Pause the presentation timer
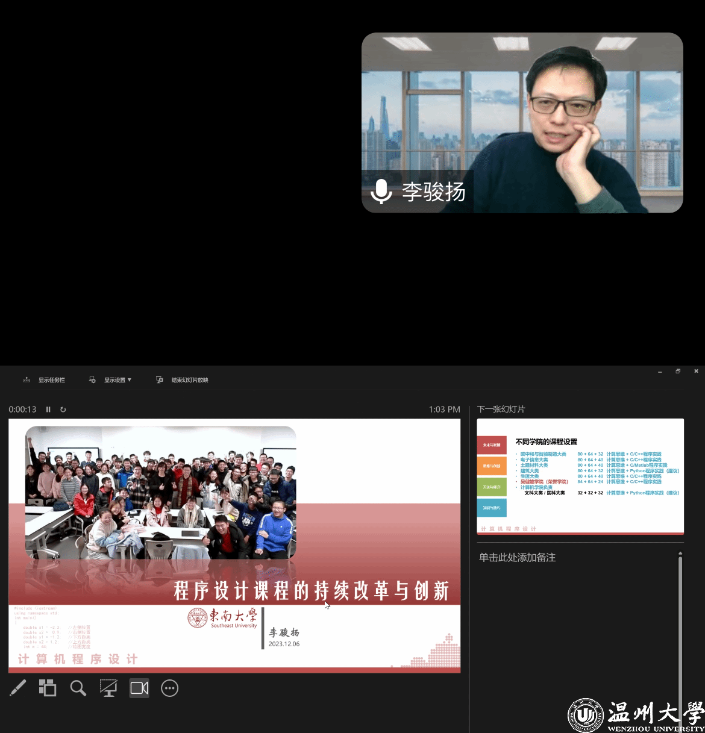The image size is (705, 733). pos(49,410)
